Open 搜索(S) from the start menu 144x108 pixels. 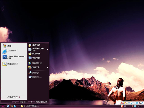click(38, 73)
